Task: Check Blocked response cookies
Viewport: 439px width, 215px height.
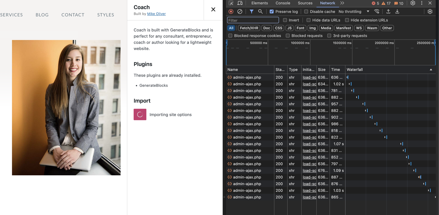Action: (x=230, y=36)
